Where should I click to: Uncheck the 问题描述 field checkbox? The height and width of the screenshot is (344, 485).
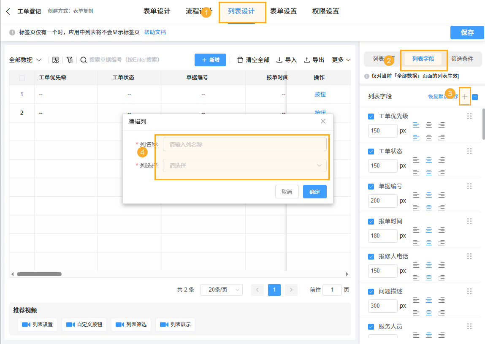point(371,291)
